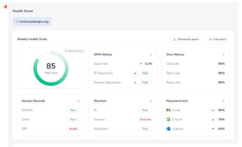The height and width of the screenshot is (147, 242).
Task: Open Blacklist details chevron
Action: pyautogui.click(x=151, y=101)
